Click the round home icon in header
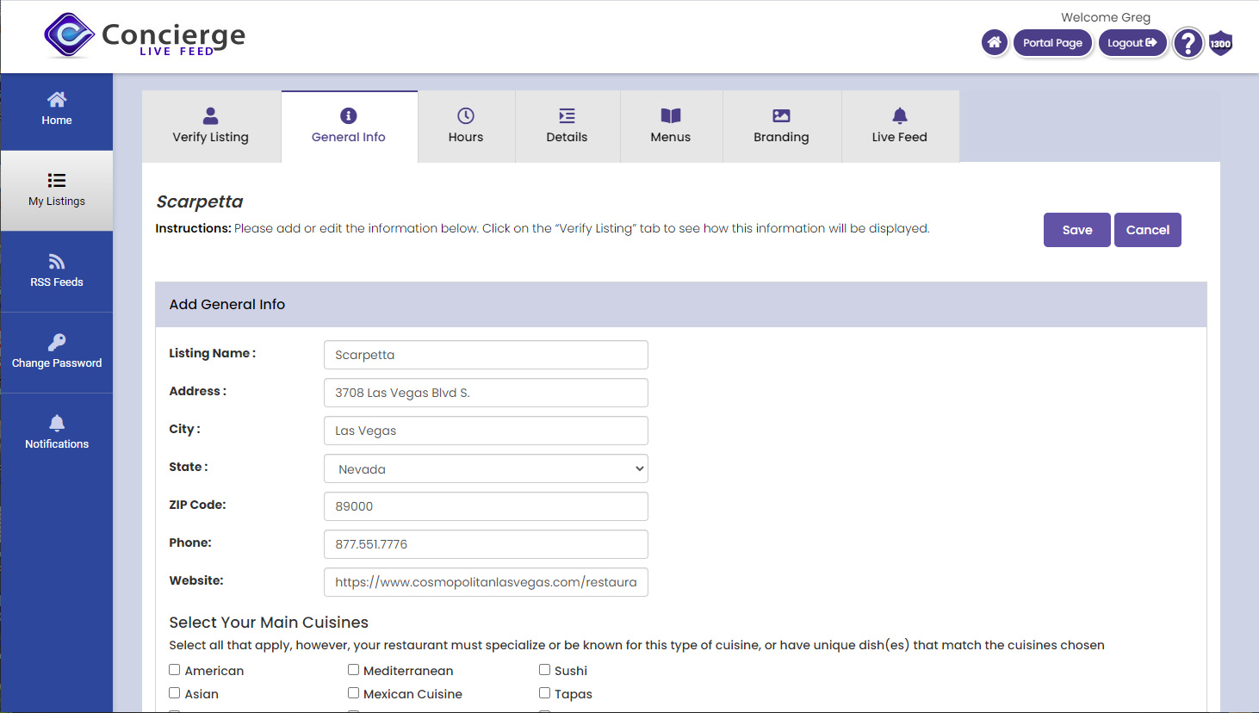This screenshot has height=713, width=1259. pyautogui.click(x=995, y=42)
